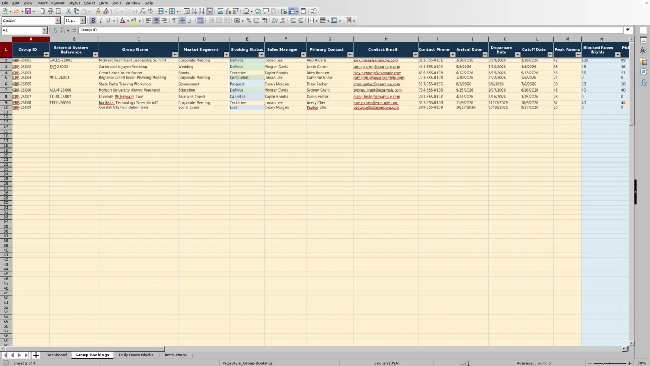Click the Cut scissors icon
Image resolution: width=650 pixels, height=366 pixels.
coord(69,11)
